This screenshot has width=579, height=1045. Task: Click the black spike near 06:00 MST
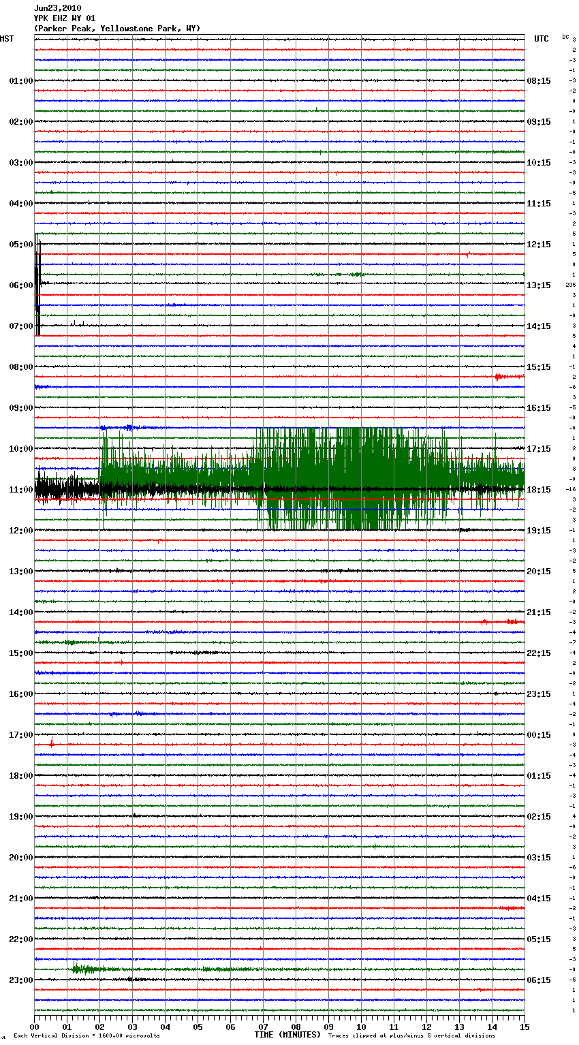37,285
